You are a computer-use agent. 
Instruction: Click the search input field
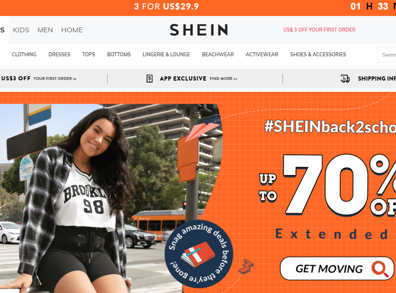coord(387,55)
